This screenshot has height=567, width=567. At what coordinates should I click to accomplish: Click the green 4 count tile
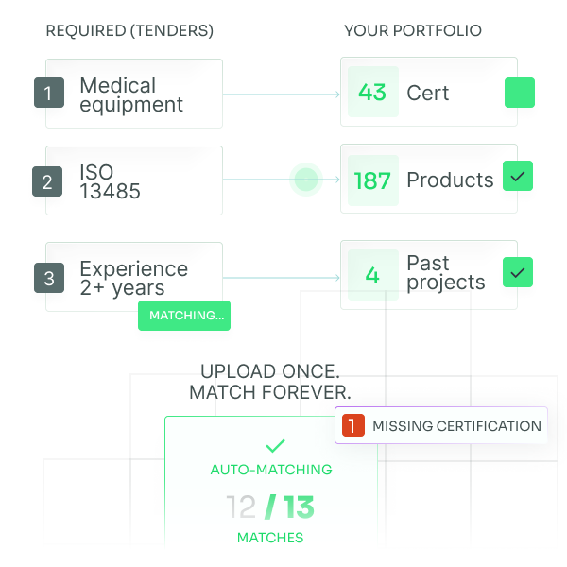[x=372, y=276]
